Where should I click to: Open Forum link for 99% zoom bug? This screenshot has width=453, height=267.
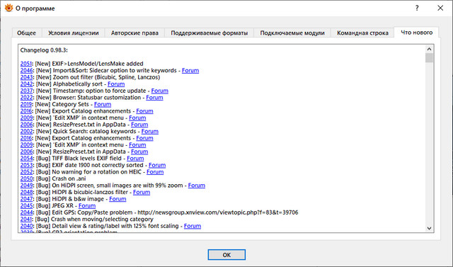[x=197, y=186]
